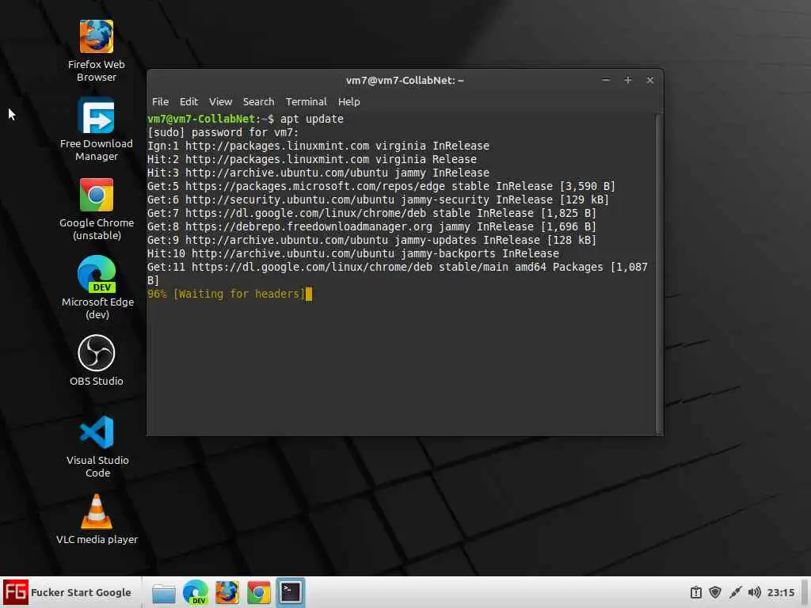811x608 pixels.
Task: Click the 23:15 clock
Action: (x=780, y=592)
